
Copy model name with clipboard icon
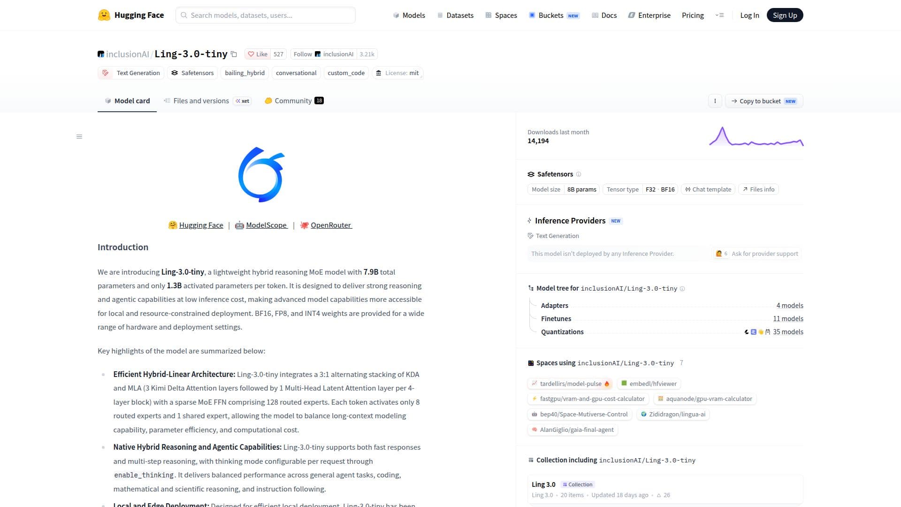point(234,54)
